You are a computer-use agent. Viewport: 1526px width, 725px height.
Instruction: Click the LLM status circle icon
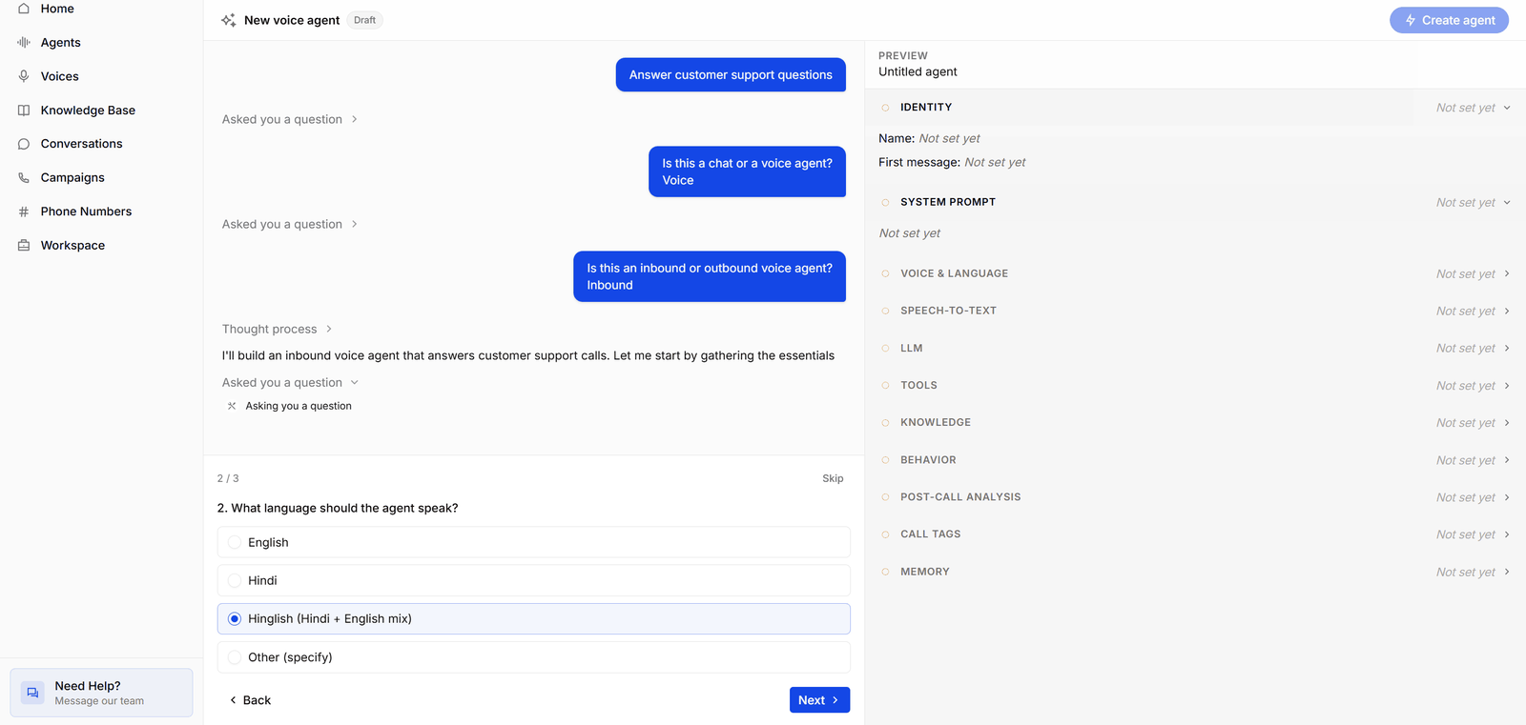885,348
